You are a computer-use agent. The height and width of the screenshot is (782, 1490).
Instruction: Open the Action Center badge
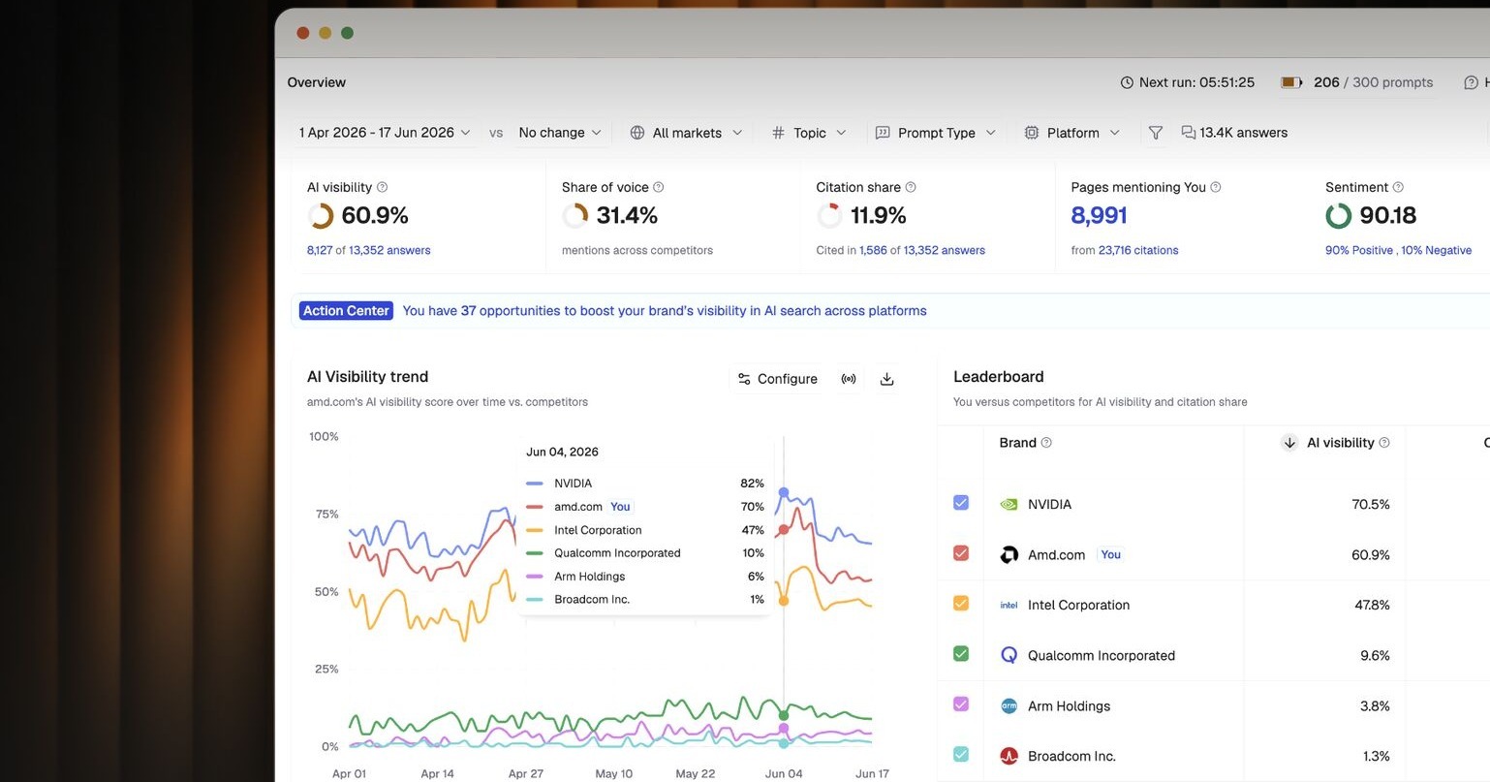[346, 311]
